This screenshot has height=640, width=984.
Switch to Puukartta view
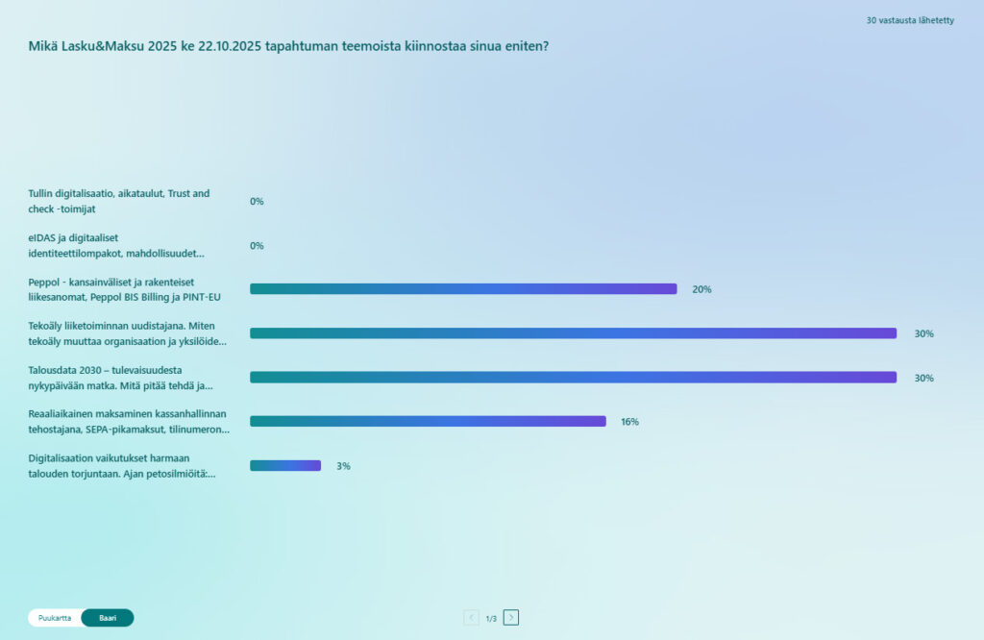[x=55, y=618]
